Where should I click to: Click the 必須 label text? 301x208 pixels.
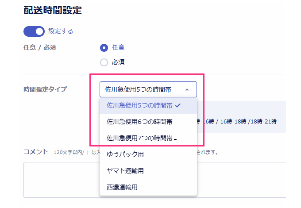point(118,62)
